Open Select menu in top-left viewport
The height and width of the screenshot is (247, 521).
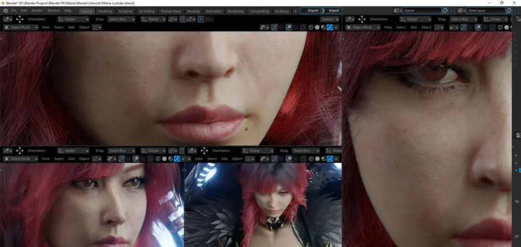[59, 27]
